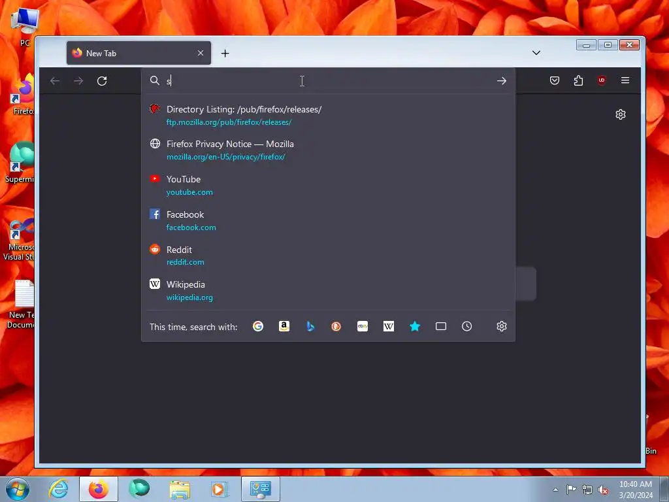Click the ftp.mozilla.org/pub/firefox/releases/ URL text

(229, 122)
